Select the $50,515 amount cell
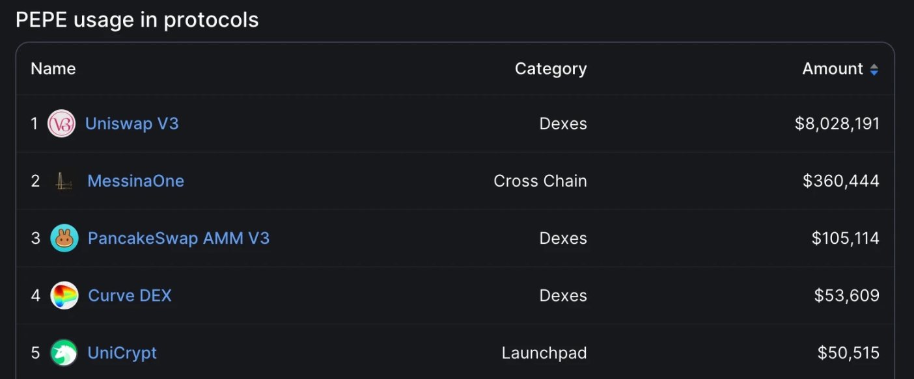Image resolution: width=914 pixels, height=379 pixels. (x=849, y=353)
